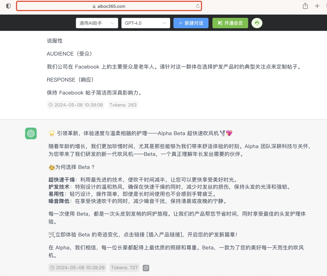Open a new tab with the plus icon
327x276 pixels.
tap(317, 6)
